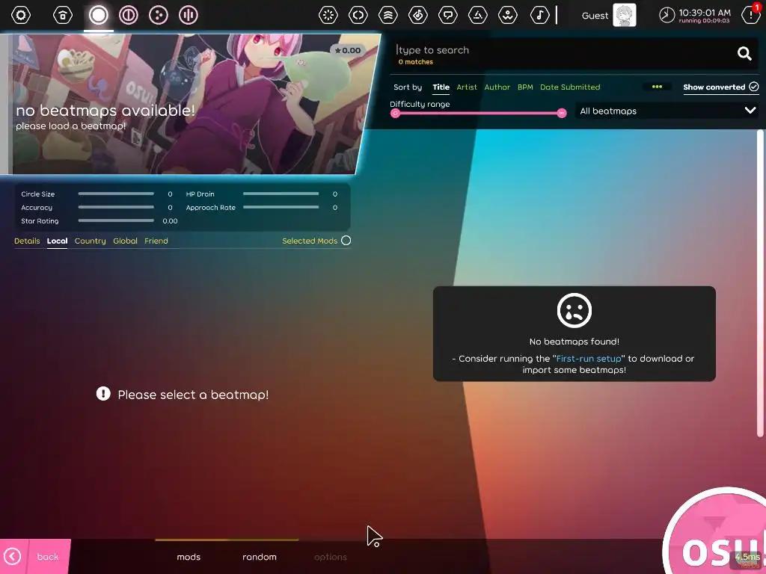The width and height of the screenshot is (766, 574).
Task: Click the options footer button
Action: pyautogui.click(x=330, y=556)
